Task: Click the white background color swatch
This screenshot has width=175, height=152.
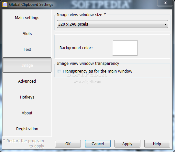Action: click(x=125, y=48)
